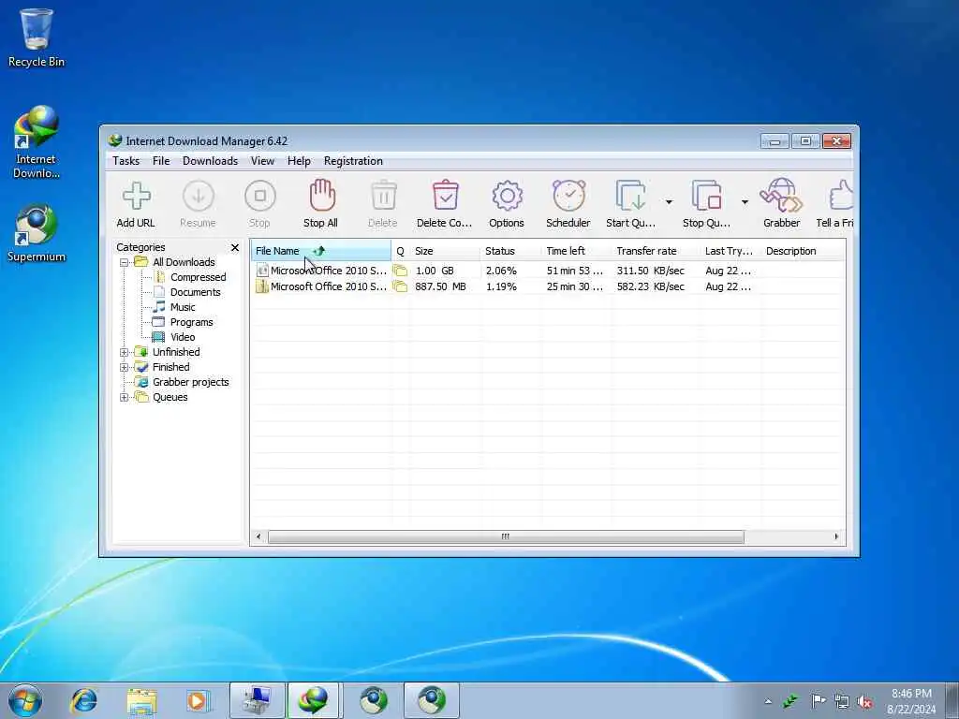959x719 pixels.
Task: Sort by Transfer rate column header
Action: 656,251
